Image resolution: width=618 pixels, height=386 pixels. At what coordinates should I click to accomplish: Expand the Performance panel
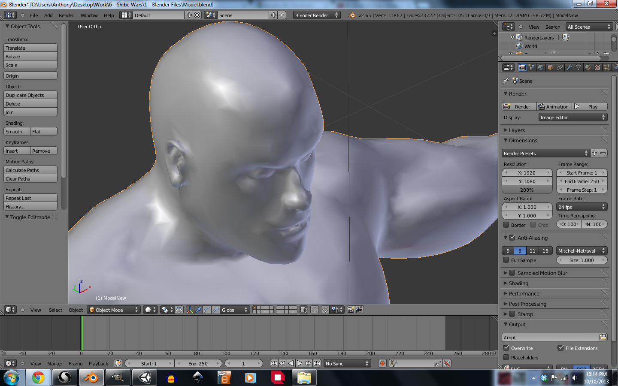click(x=524, y=293)
